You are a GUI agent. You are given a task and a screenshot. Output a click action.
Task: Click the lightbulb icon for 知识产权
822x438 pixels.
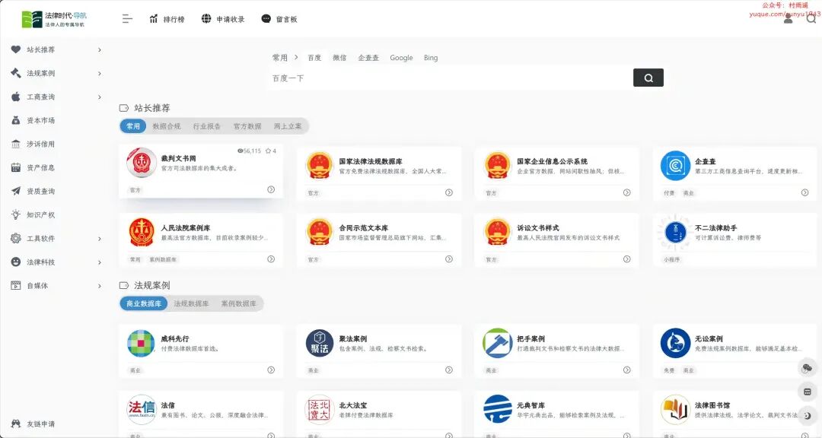pos(16,214)
